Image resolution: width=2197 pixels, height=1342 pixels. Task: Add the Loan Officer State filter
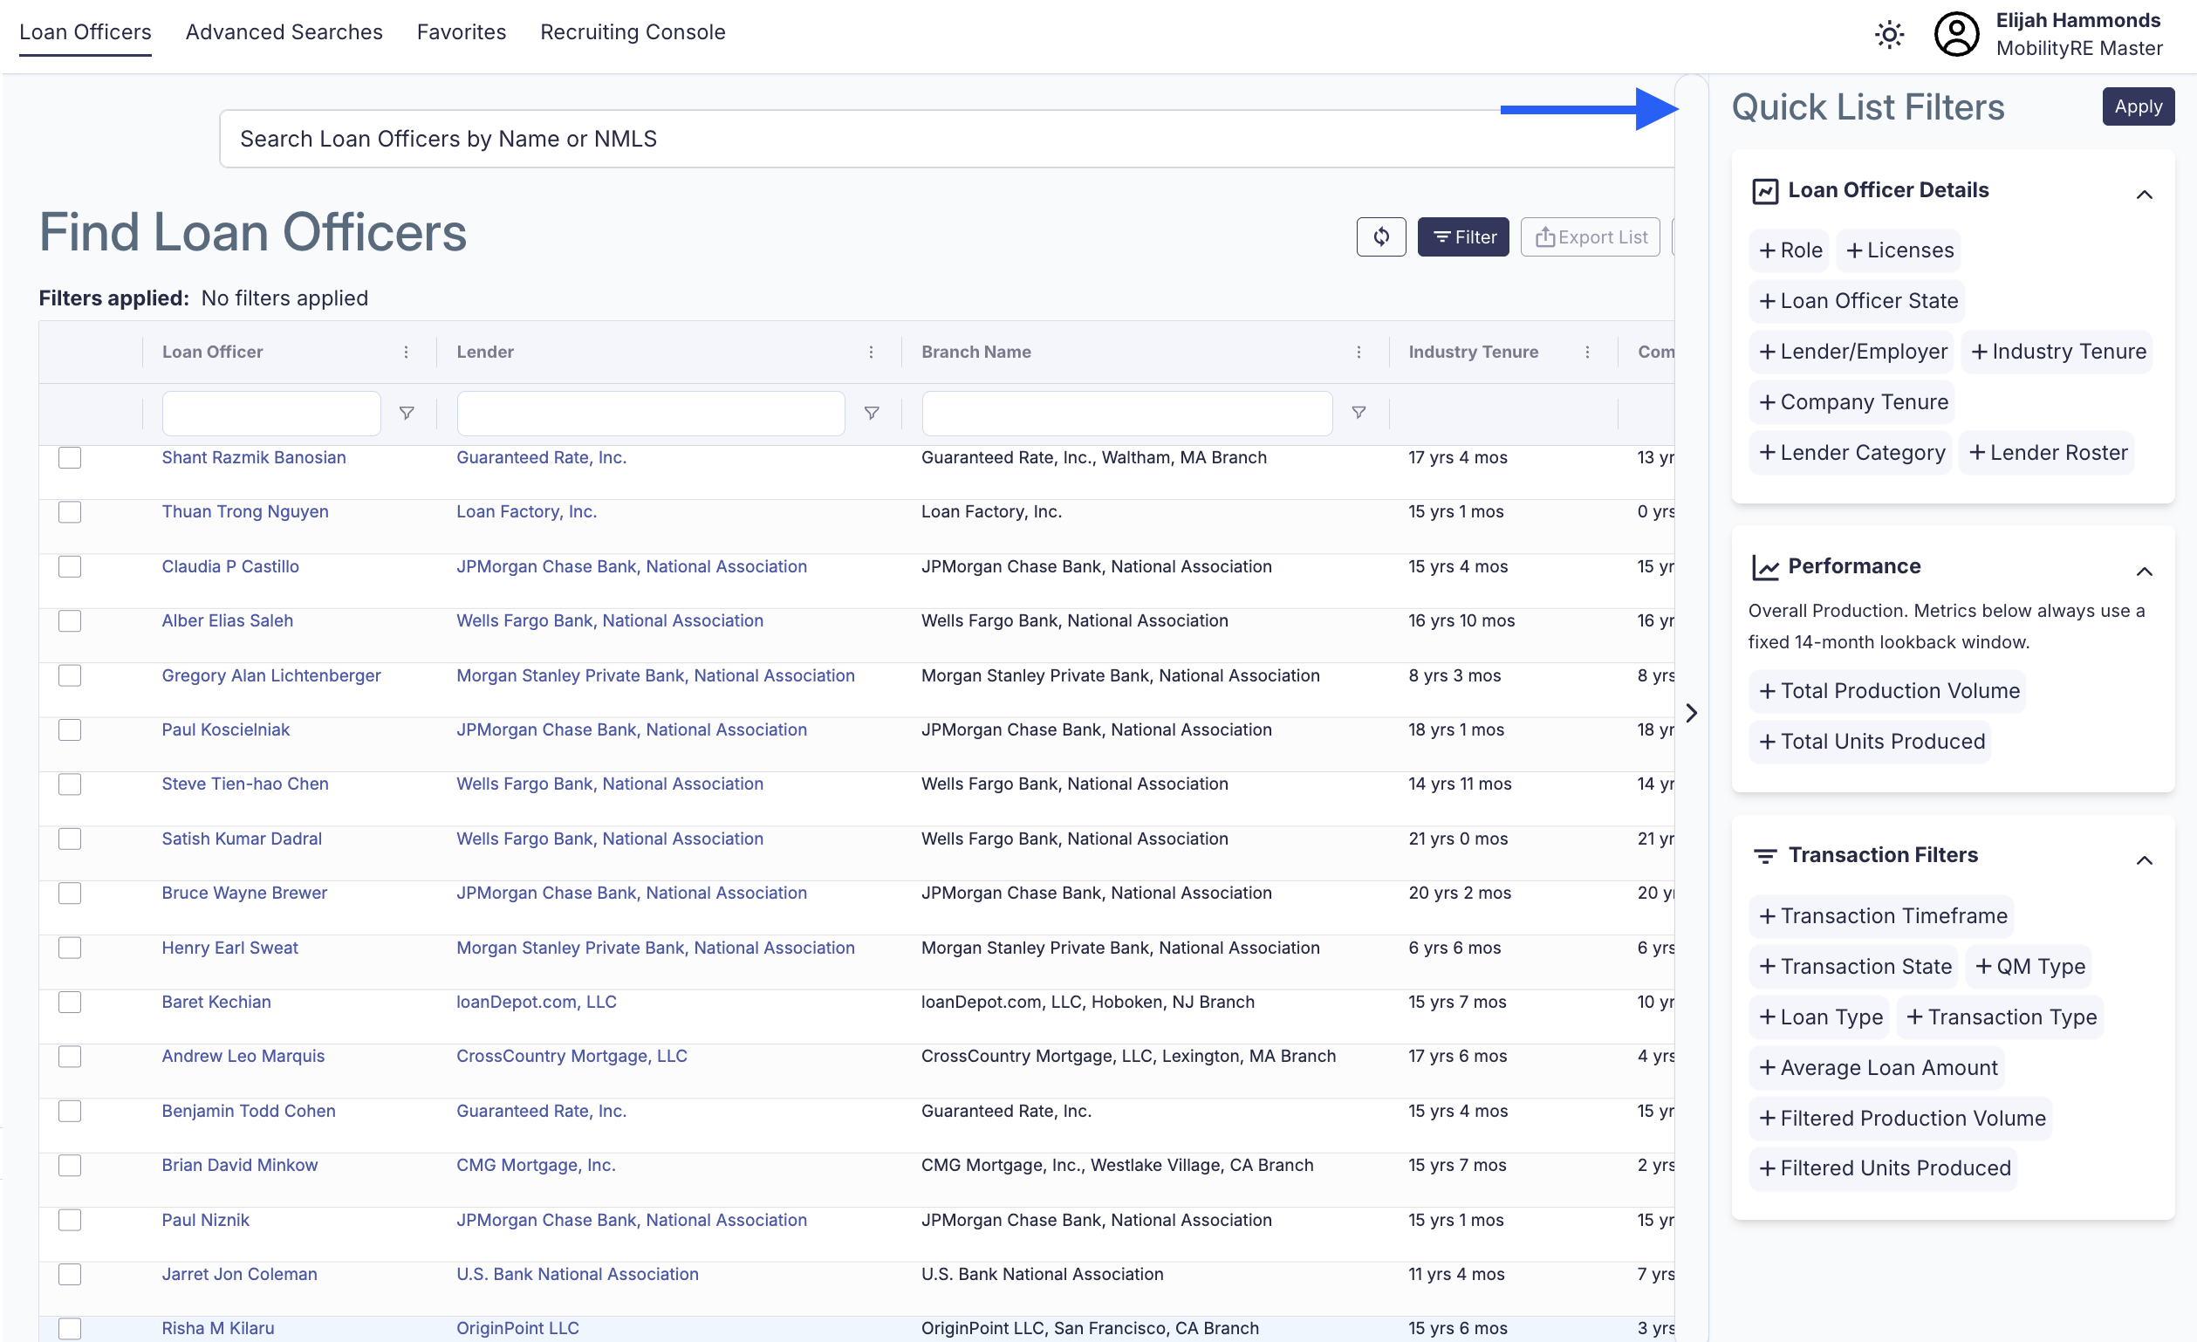1858,301
